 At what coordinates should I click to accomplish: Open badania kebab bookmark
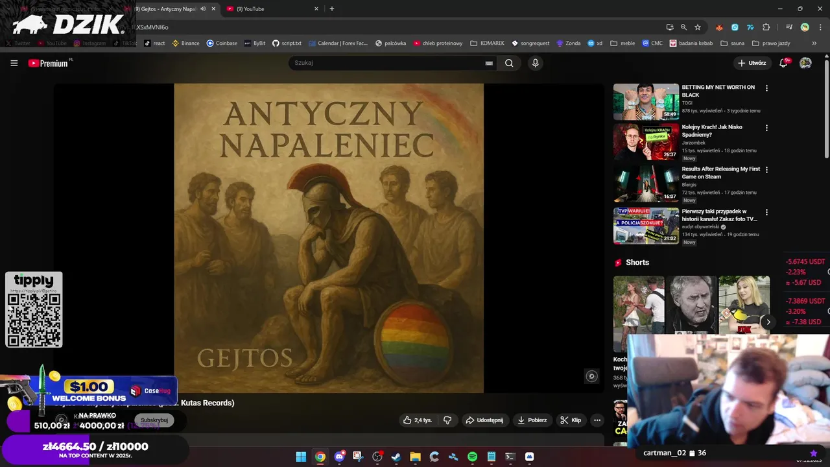pyautogui.click(x=691, y=43)
